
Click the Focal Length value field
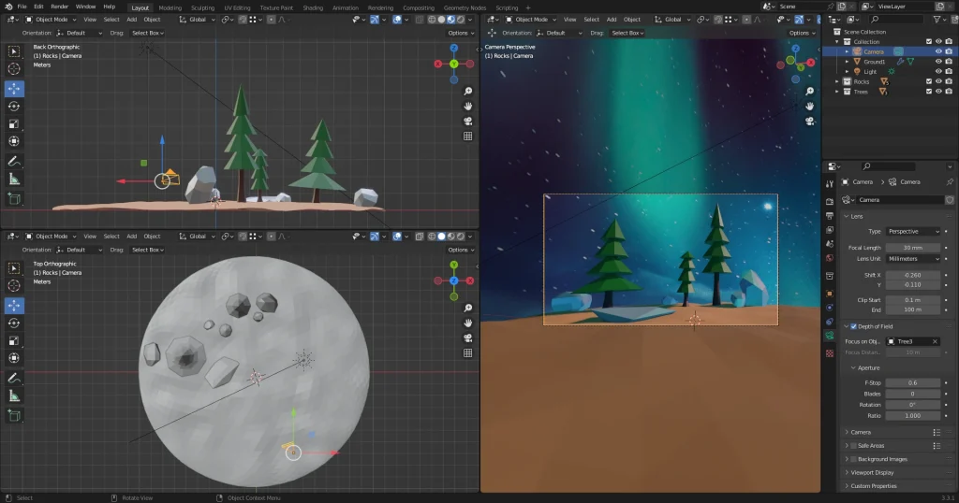pos(913,247)
